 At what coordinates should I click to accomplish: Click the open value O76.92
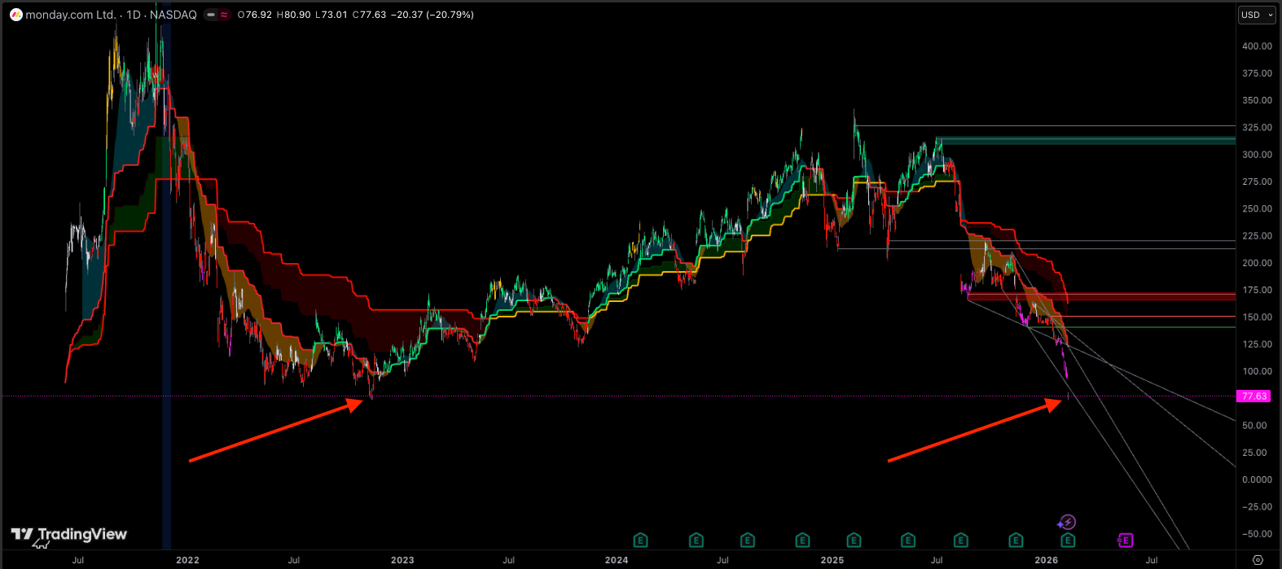254,15
